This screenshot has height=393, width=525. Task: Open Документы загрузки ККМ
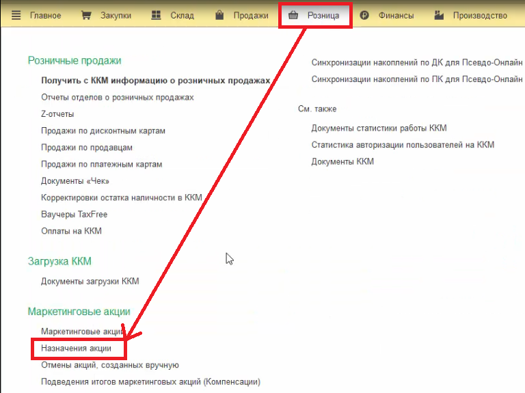[x=90, y=281]
